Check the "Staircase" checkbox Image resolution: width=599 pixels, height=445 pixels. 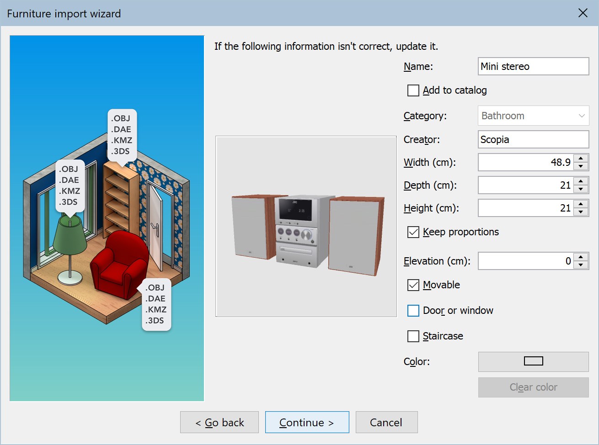(x=413, y=336)
